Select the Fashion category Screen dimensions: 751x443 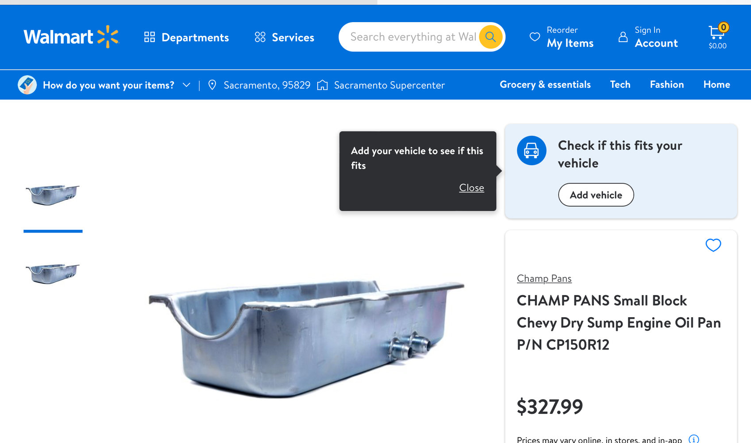666,85
